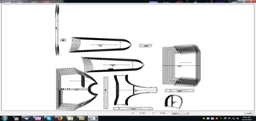The image size is (256, 121).
Task: Open the taskbar icon right of file explorer
Action: tap(82, 118)
